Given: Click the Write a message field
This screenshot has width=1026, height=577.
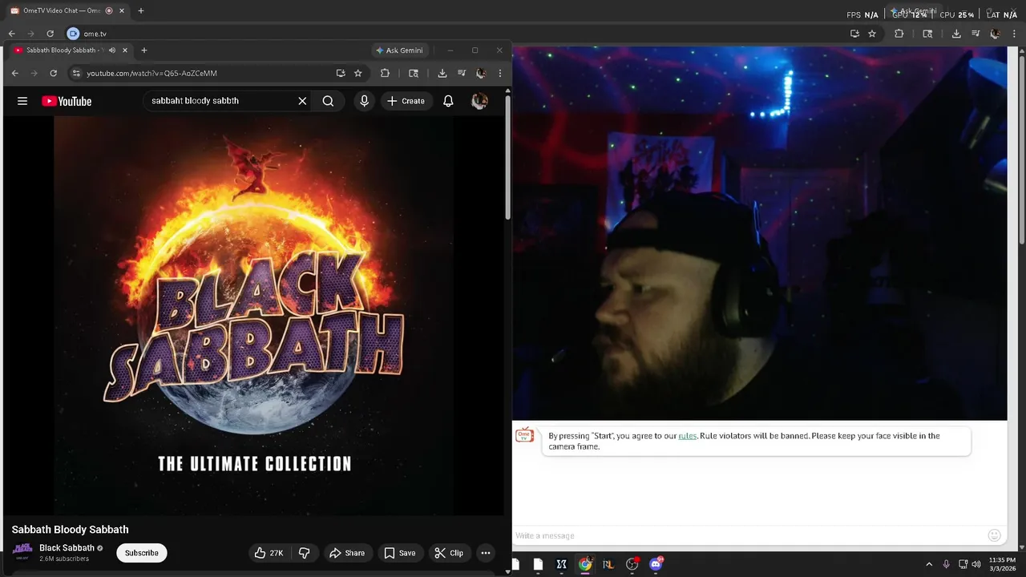Looking at the screenshot, I should pyautogui.click(x=749, y=535).
